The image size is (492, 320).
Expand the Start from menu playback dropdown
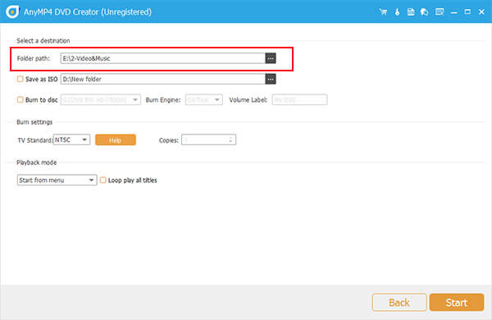(57, 181)
